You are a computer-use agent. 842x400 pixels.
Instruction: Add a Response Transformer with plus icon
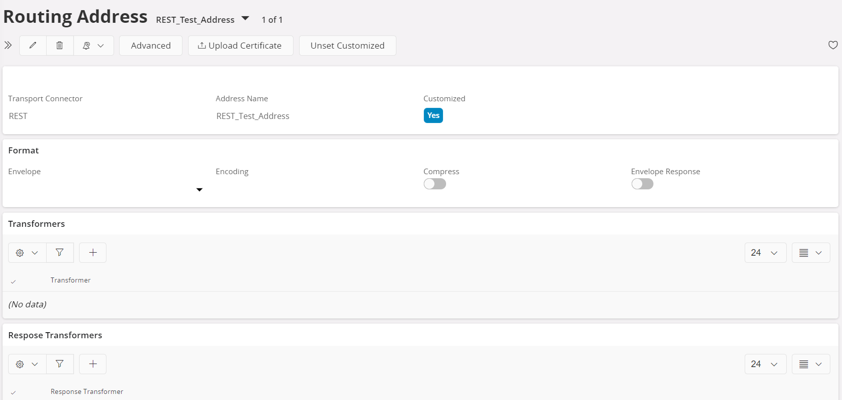[x=93, y=364]
